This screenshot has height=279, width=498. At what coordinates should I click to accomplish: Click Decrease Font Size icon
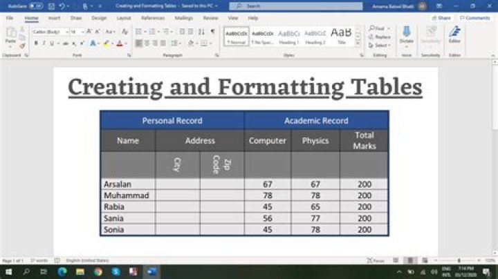(98, 32)
